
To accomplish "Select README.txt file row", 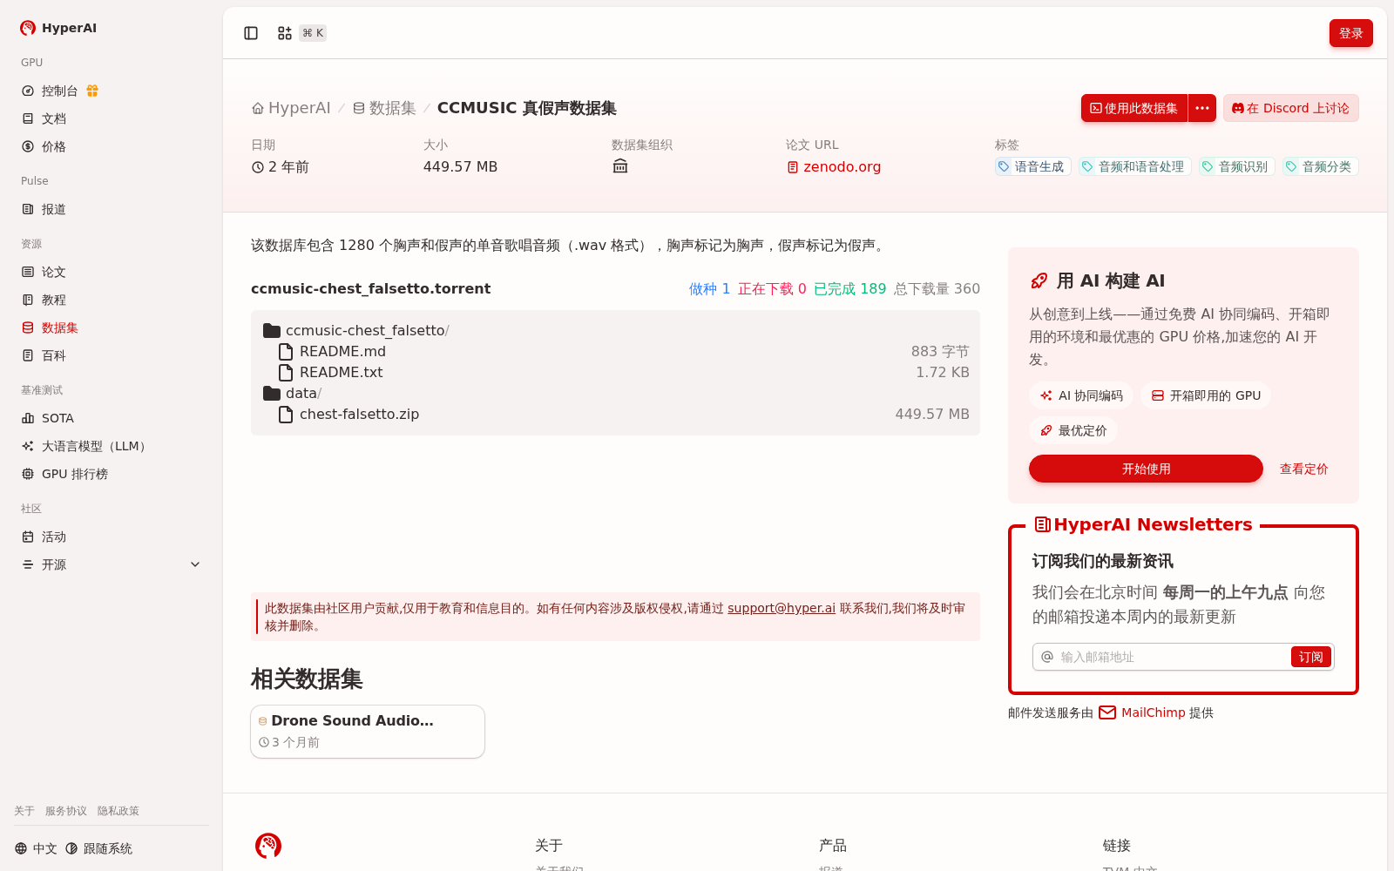I will (x=615, y=372).
